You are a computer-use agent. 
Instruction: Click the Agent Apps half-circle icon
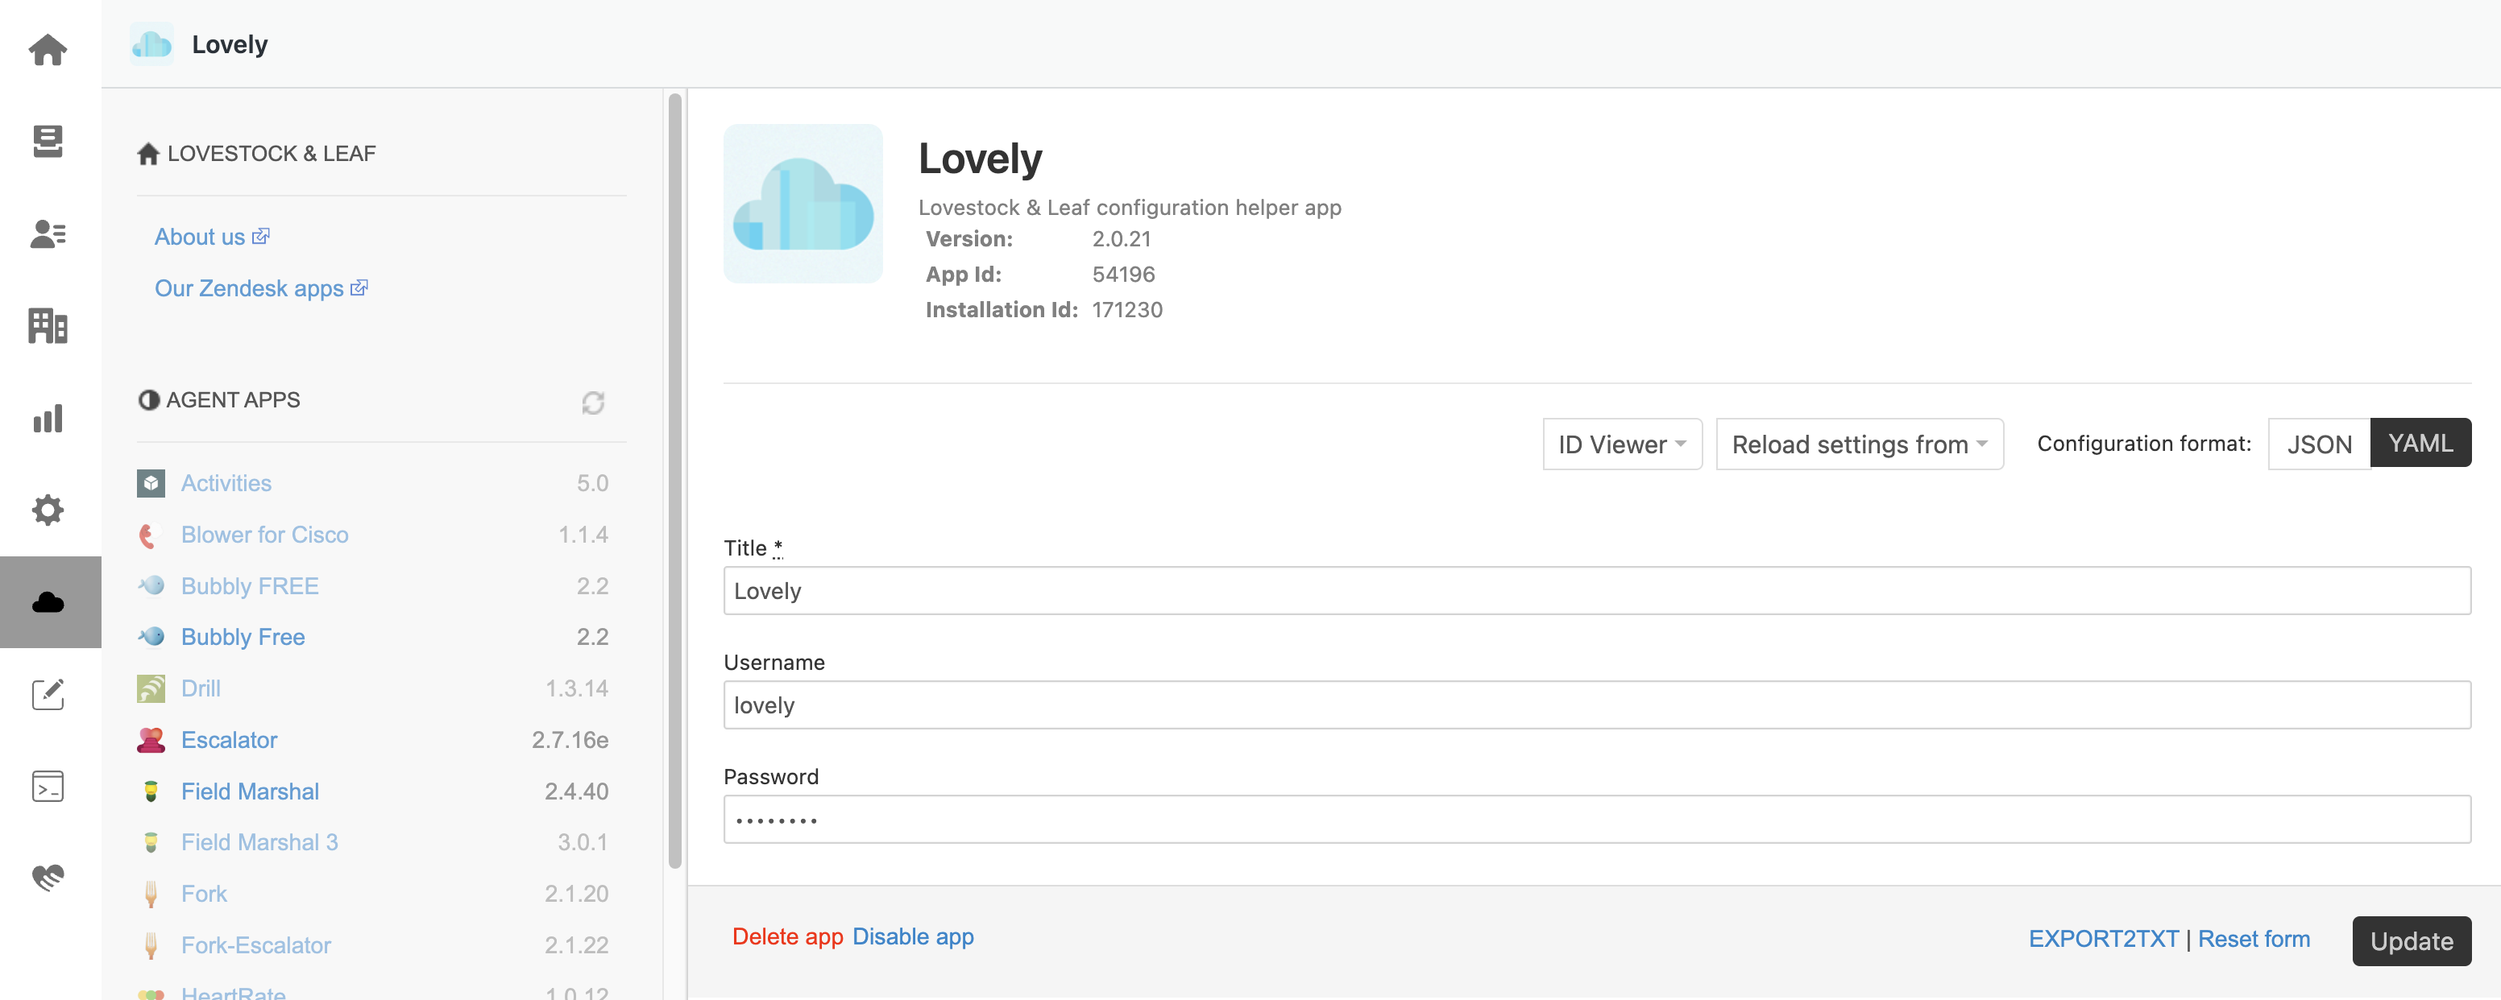pos(148,399)
